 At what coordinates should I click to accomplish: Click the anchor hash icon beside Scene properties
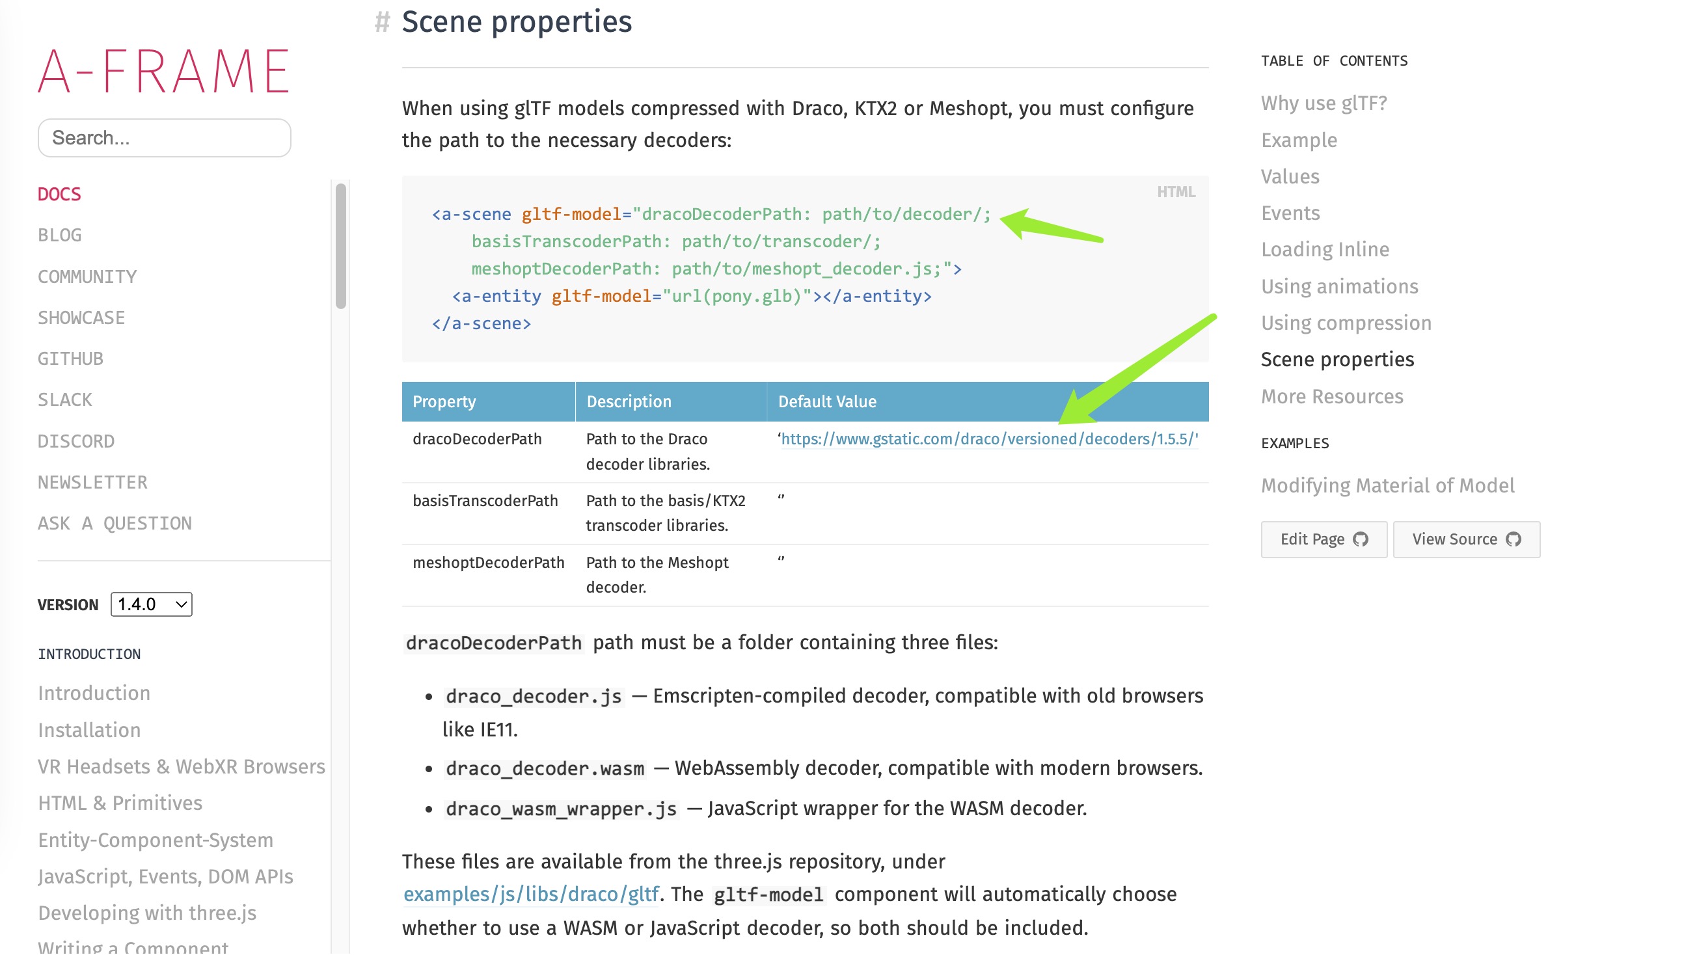[383, 21]
